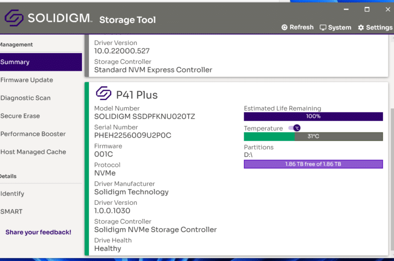This screenshot has height=261, width=394.
Task: Click the 1.86 TB free partition bar
Action: click(313, 164)
